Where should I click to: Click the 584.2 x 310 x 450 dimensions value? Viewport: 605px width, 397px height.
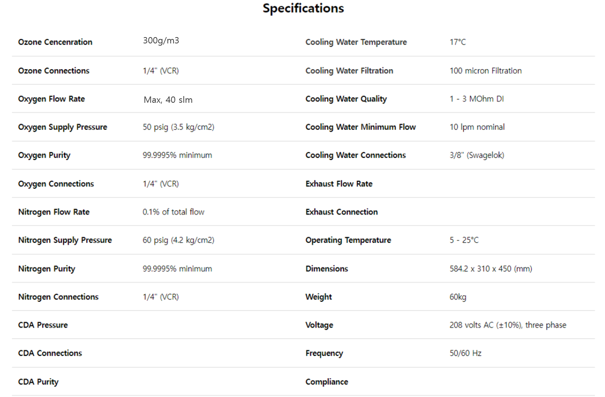[x=490, y=269]
